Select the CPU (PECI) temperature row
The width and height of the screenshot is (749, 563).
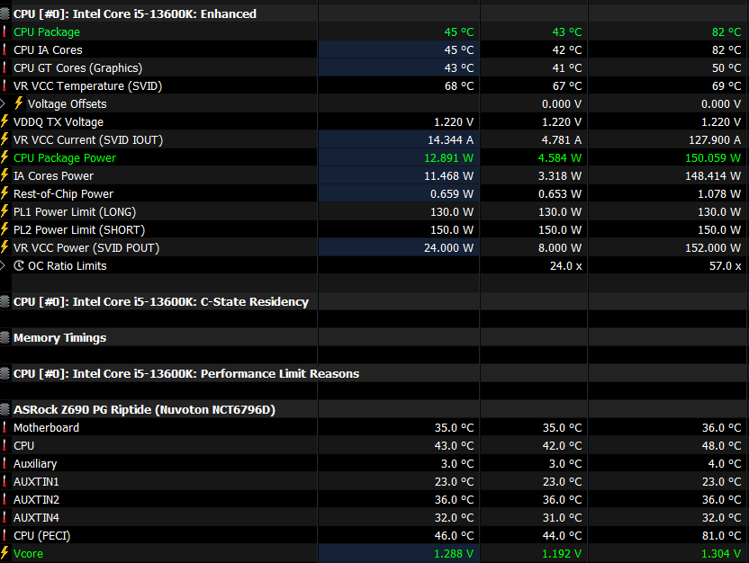(x=374, y=535)
